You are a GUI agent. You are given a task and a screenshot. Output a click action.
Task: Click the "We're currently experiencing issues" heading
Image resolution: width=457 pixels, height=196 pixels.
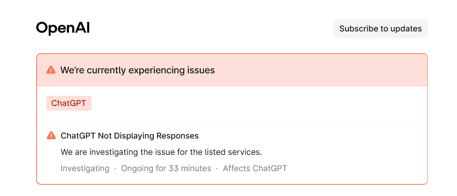pyautogui.click(x=138, y=70)
